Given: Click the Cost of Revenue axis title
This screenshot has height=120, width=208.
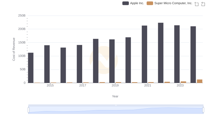Looking at the screenshot, I should 14,49.
